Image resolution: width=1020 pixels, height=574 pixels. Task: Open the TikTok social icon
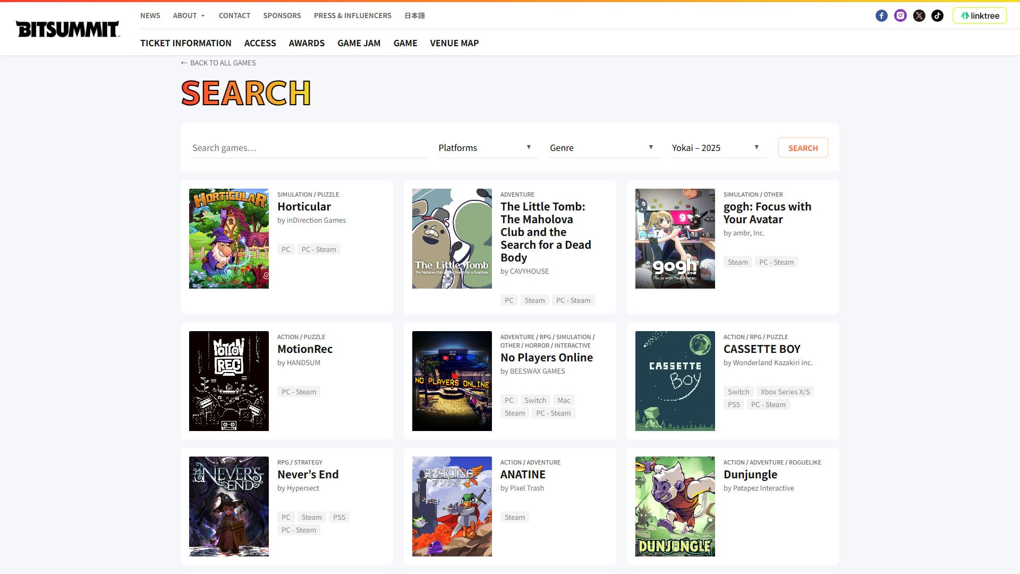938,16
